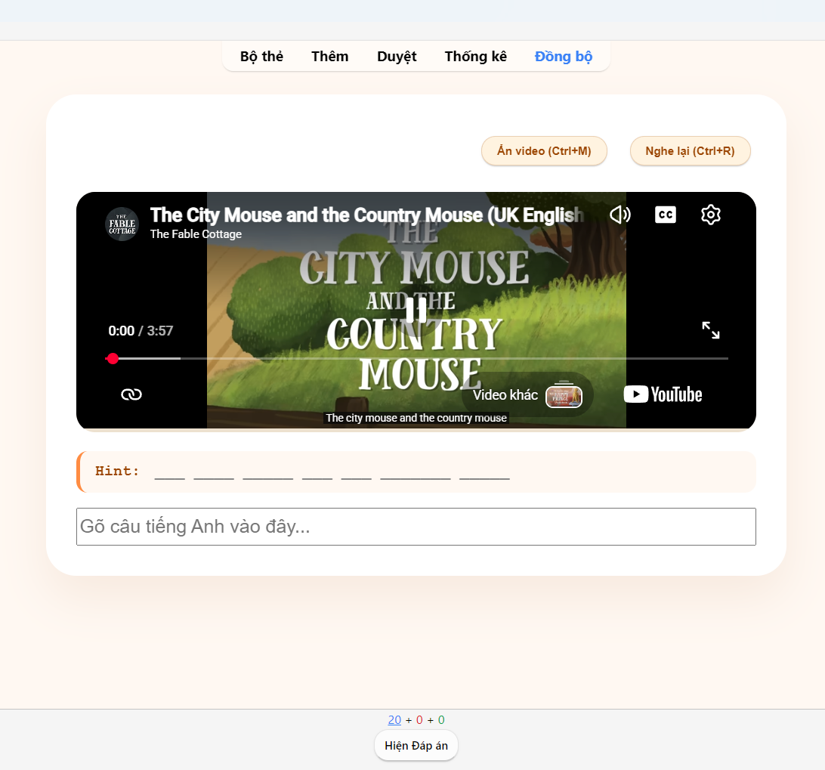Click the blue 20 new cards count
The width and height of the screenshot is (825, 770).
click(x=394, y=719)
